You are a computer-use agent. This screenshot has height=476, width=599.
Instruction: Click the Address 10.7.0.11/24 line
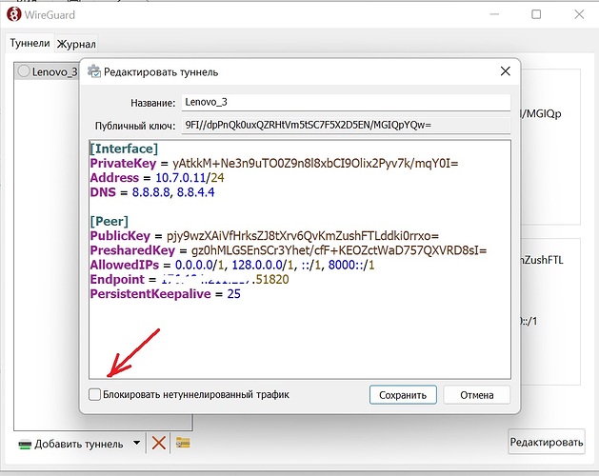(x=157, y=178)
